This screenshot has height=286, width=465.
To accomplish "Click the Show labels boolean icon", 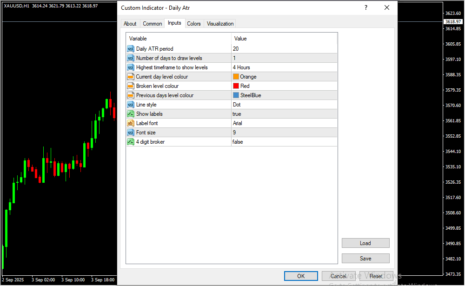I will (x=130, y=114).
